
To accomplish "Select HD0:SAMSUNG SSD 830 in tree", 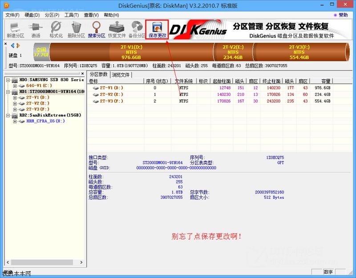I will coord(52,80).
